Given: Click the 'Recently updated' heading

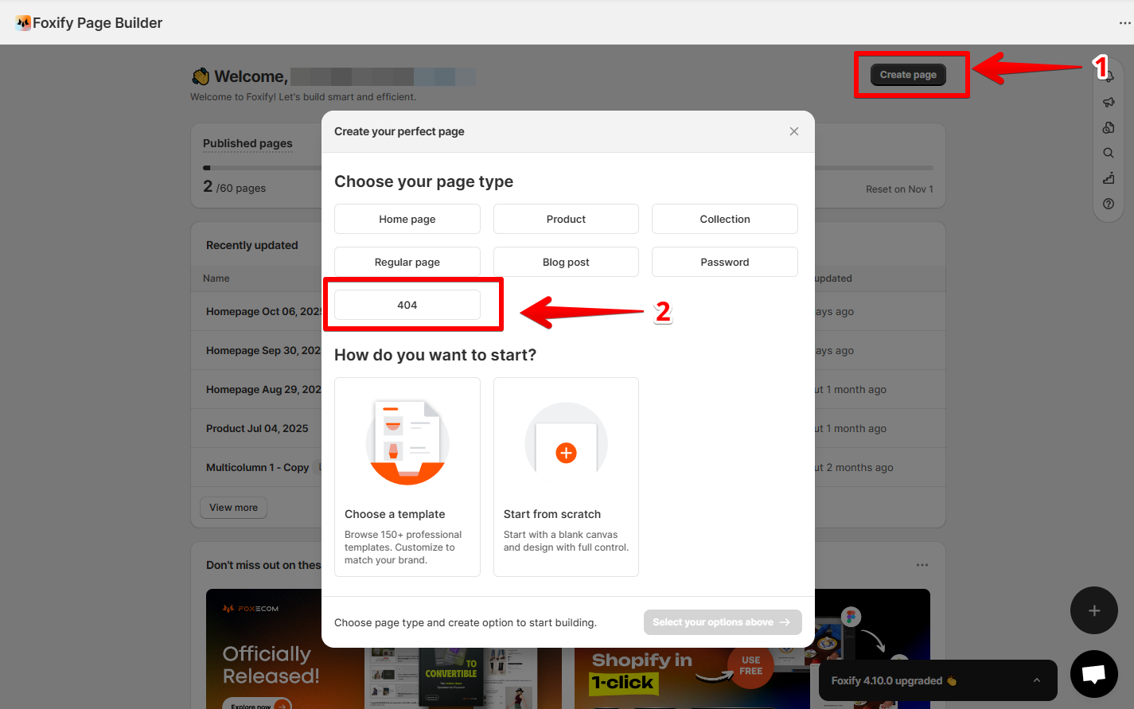Looking at the screenshot, I should click(251, 245).
